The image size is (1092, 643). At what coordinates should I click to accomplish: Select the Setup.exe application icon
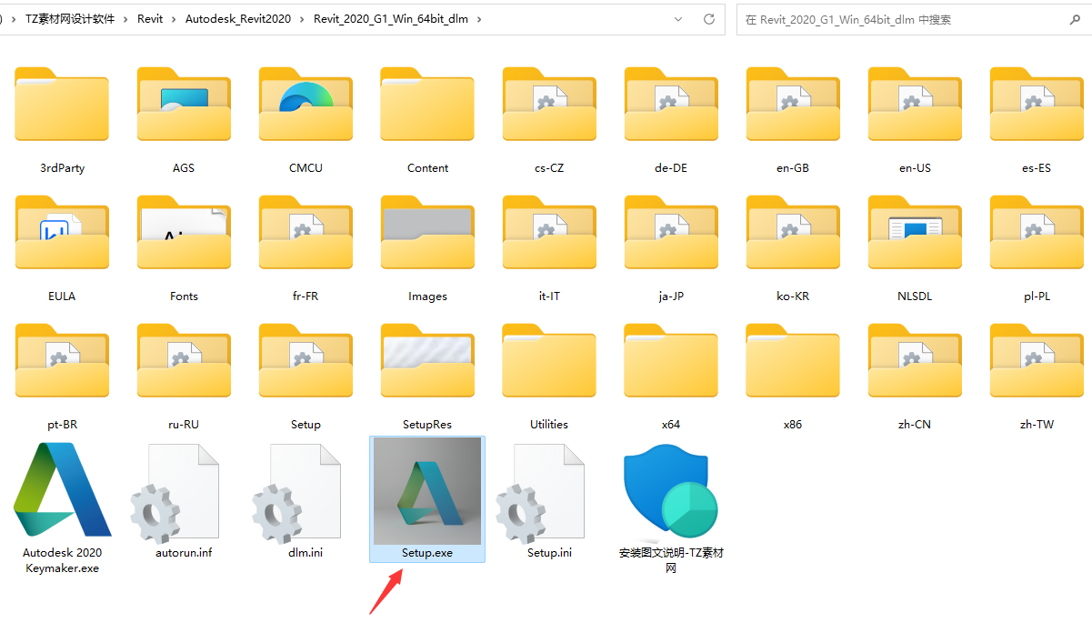427,491
